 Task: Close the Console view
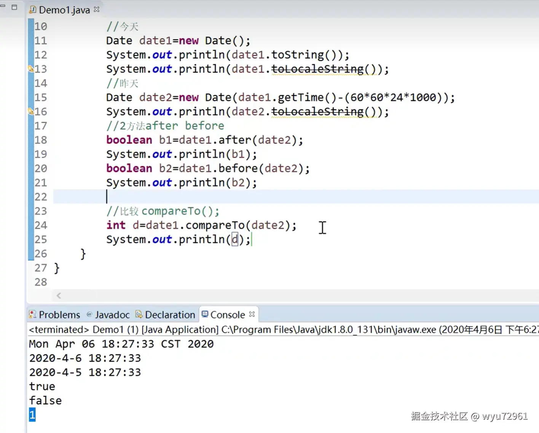pyautogui.click(x=252, y=314)
